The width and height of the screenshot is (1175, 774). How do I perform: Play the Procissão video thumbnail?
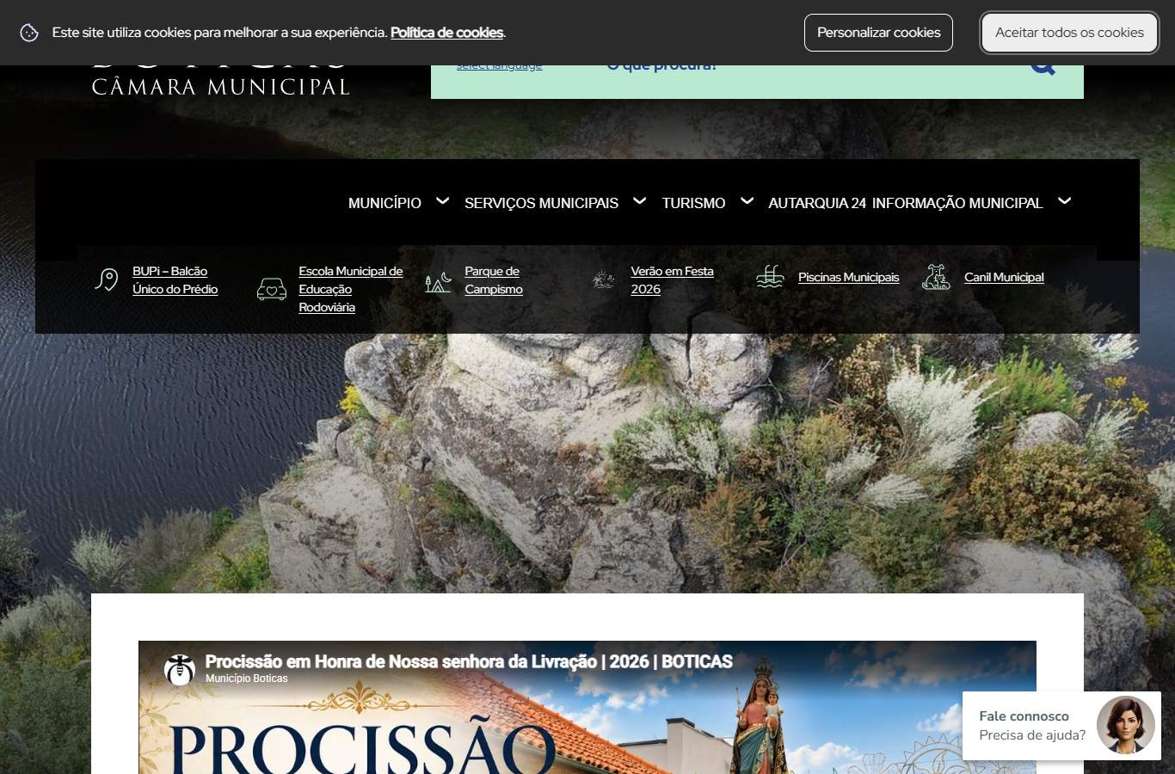point(587,708)
